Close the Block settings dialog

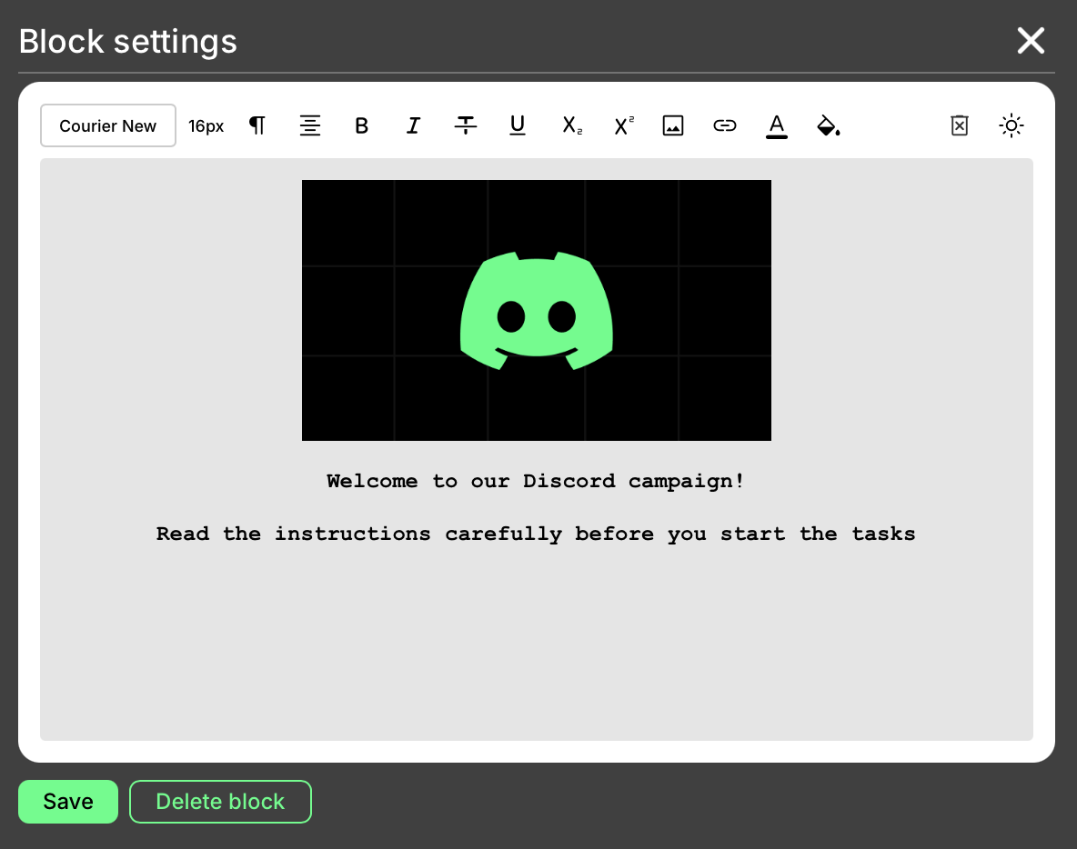pos(1031,41)
